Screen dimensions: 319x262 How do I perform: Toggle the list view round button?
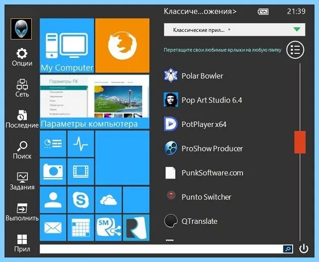click(295, 50)
